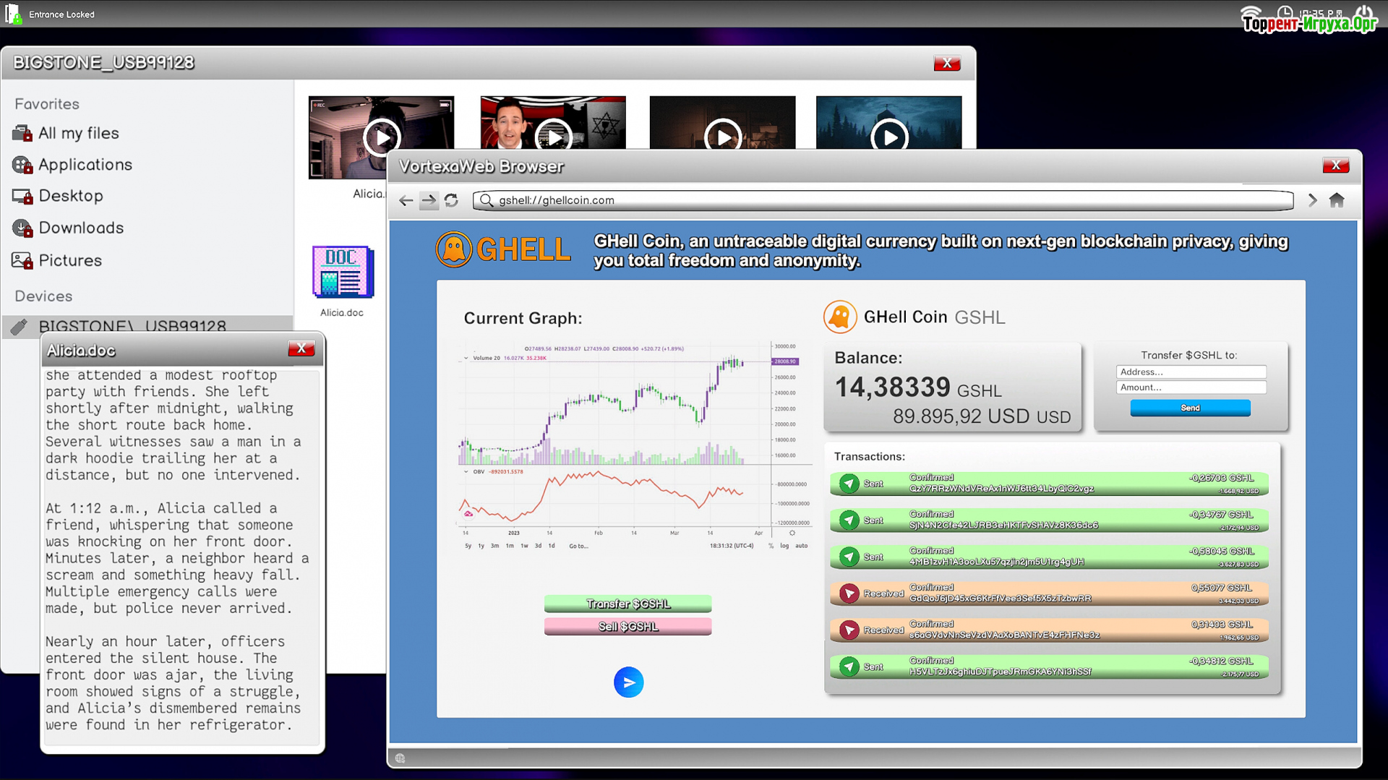Reload the page in VortexaWeb Browser
Screen dimensions: 1388x780
click(x=452, y=200)
